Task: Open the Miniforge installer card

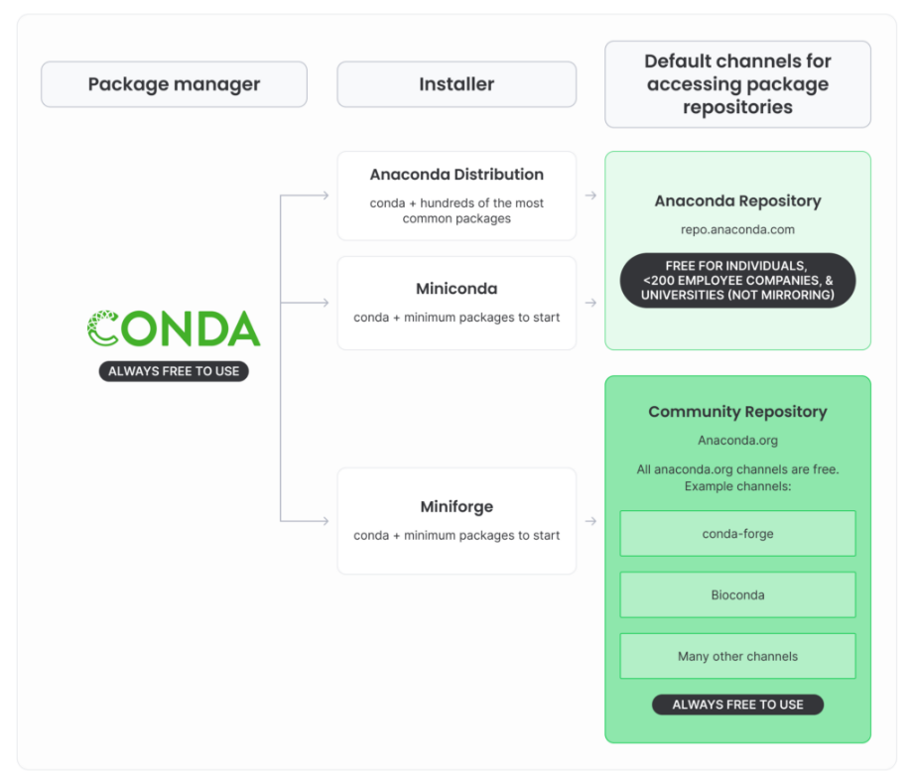Action: point(456,521)
